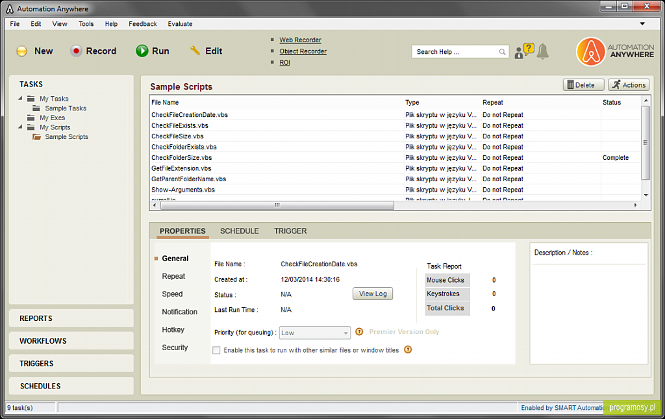
Task: Click the magnifier icon in Search Help
Action: (502, 52)
